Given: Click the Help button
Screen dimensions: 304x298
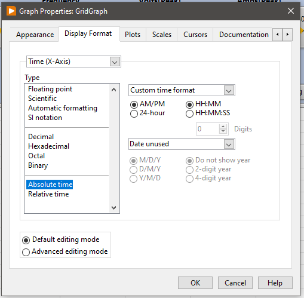Looking at the screenshot, I should [275, 282].
